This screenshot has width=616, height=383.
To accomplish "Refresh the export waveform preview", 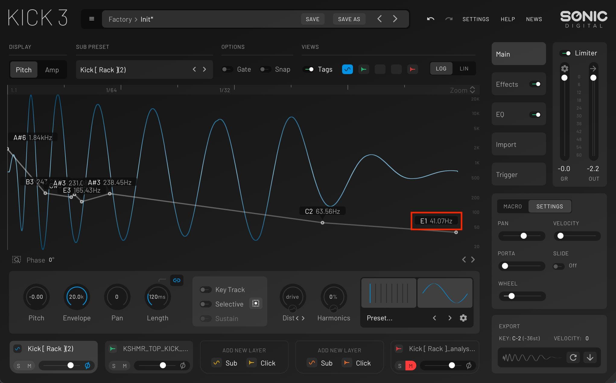I will [x=573, y=357].
